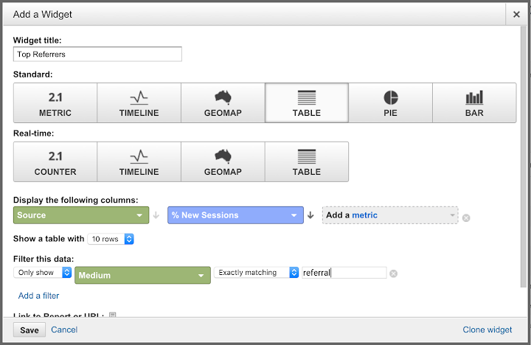Sort by % New Sessions arrow
531x345 pixels.
click(x=310, y=215)
